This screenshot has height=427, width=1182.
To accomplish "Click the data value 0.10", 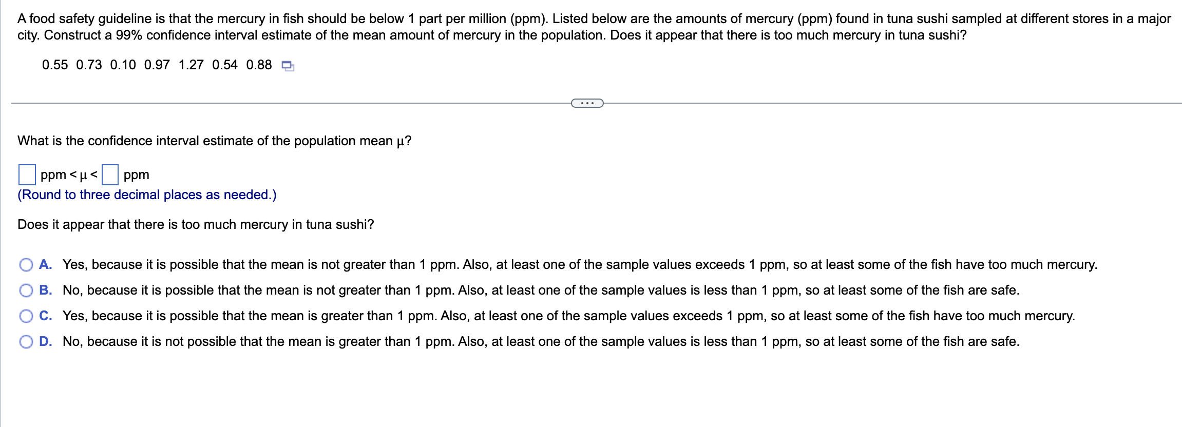I will 123,65.
